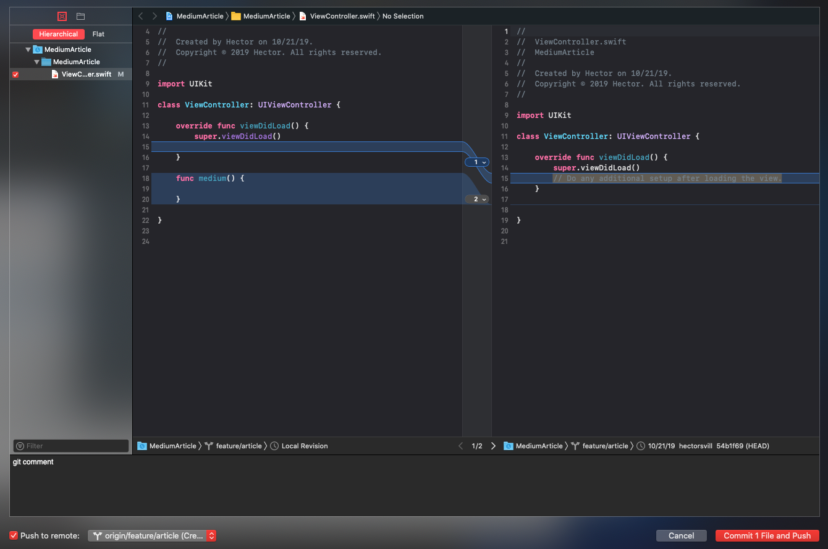Screen dimensions: 828x549
Task: Click Commit 1 File and Push
Action: coord(767,536)
